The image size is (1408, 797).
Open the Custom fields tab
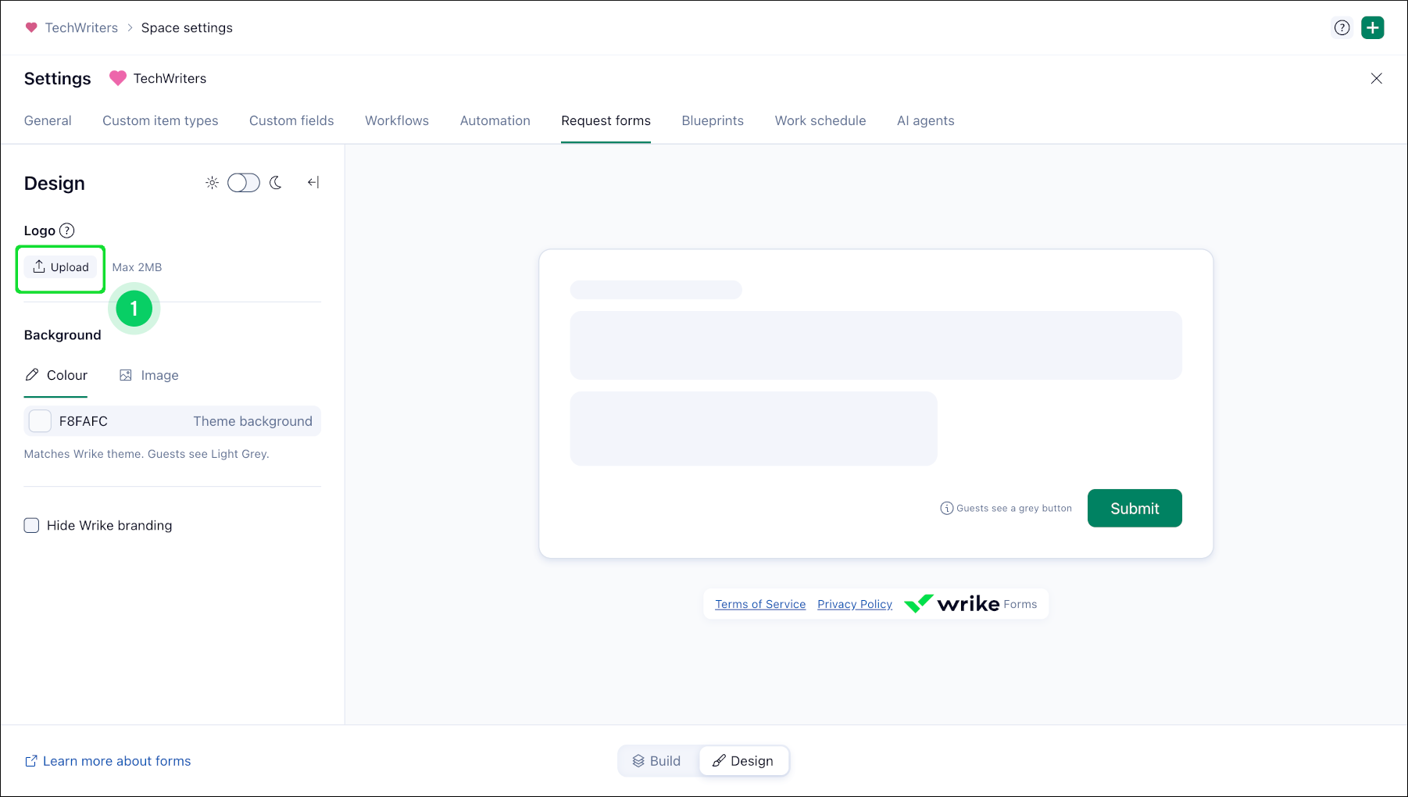tap(291, 120)
